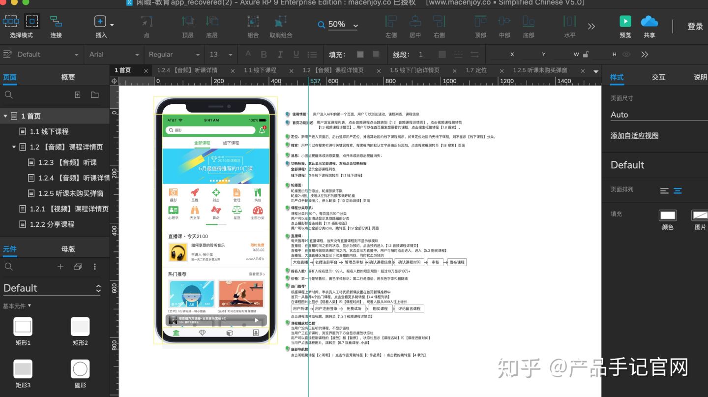
Task: Switch to the 交互 panel tab
Action: [x=659, y=77]
